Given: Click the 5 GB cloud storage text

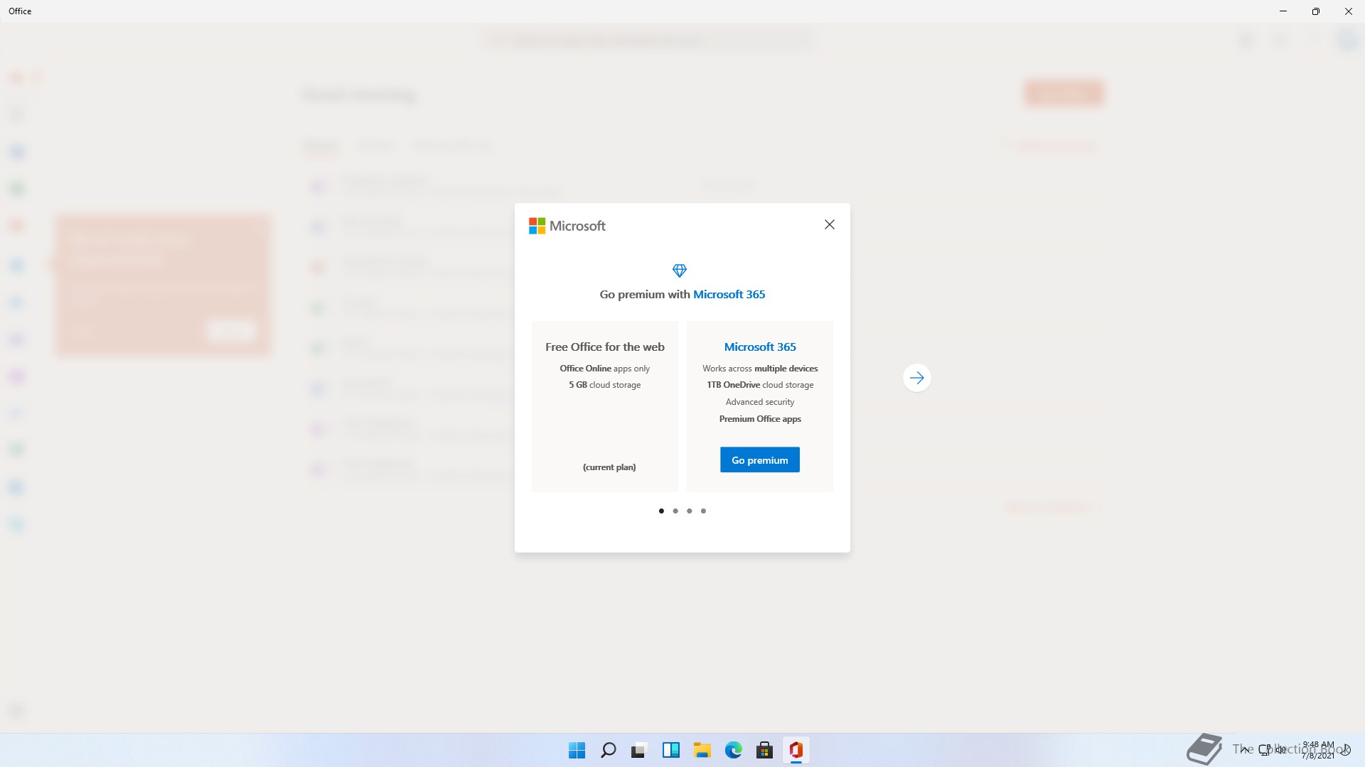Looking at the screenshot, I should [x=604, y=385].
